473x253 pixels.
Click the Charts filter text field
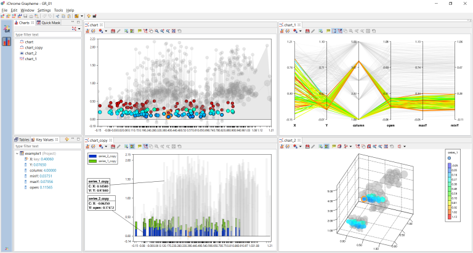[46, 35]
